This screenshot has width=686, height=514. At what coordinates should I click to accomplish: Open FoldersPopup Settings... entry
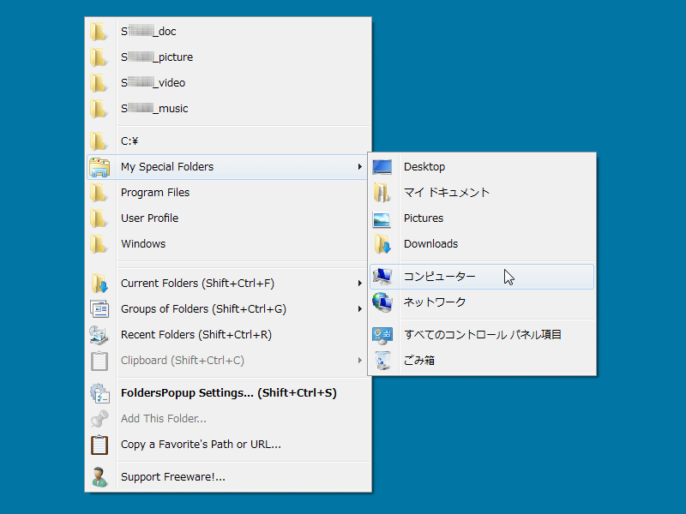[228, 393]
